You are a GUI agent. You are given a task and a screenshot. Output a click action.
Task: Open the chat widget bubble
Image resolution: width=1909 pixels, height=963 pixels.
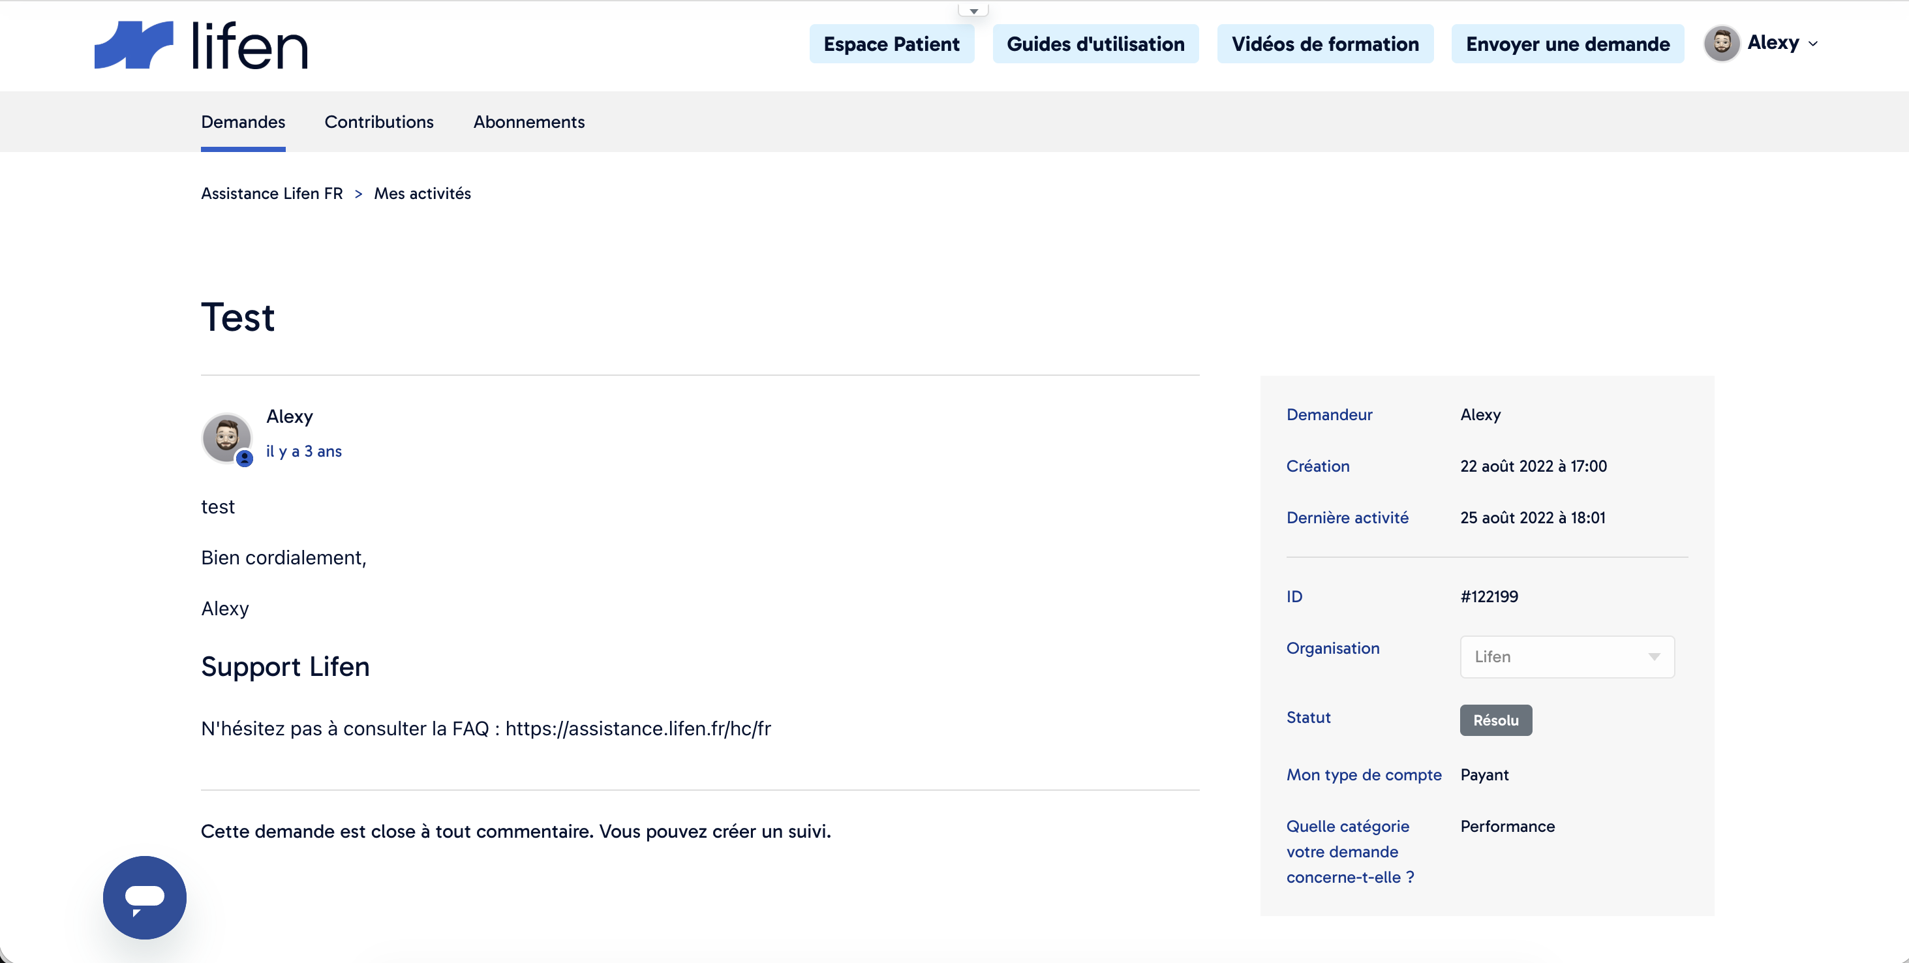pos(144,897)
